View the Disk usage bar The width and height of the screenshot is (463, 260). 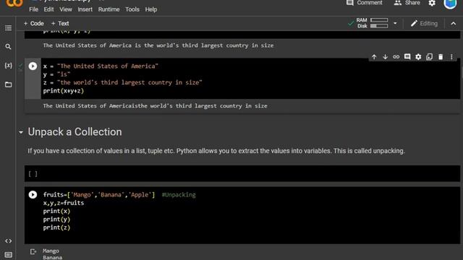379,26
